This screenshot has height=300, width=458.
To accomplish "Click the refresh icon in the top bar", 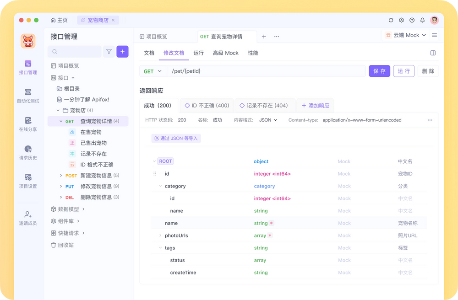I will pos(391,20).
